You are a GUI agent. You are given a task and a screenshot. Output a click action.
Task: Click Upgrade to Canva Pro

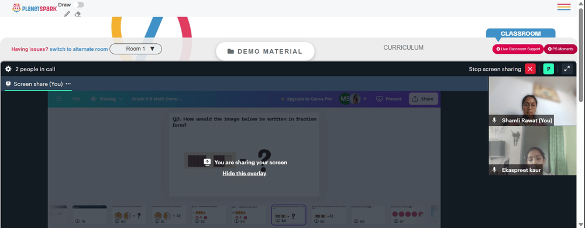(306, 99)
